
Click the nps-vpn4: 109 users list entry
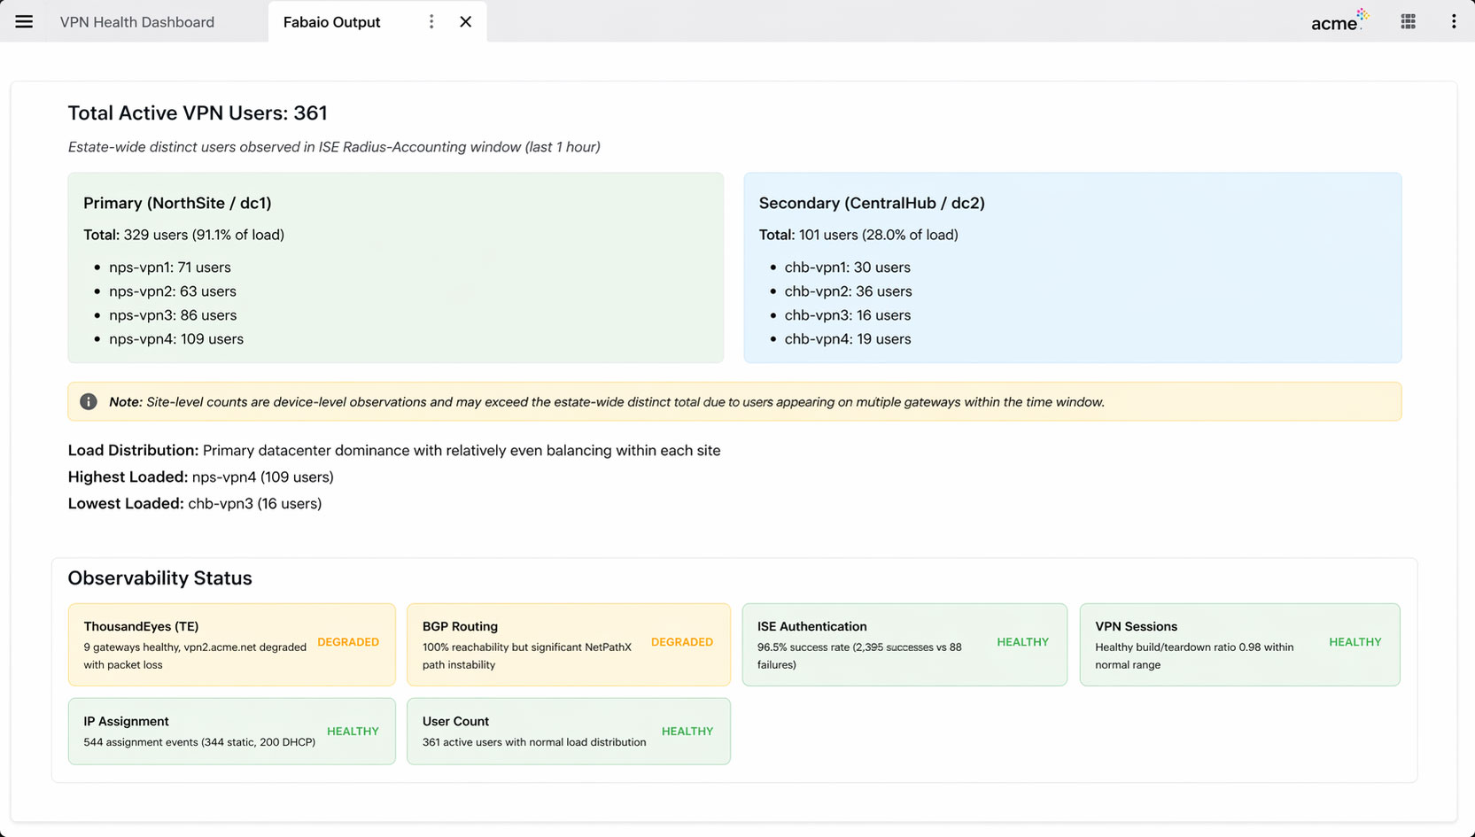click(x=176, y=339)
